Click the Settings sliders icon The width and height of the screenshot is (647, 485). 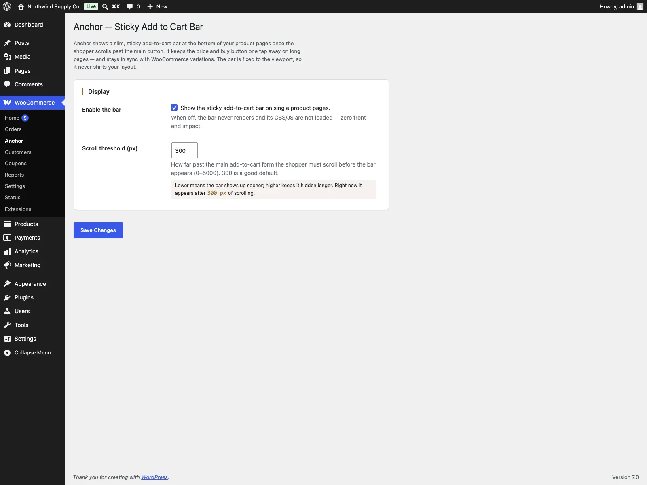7,339
